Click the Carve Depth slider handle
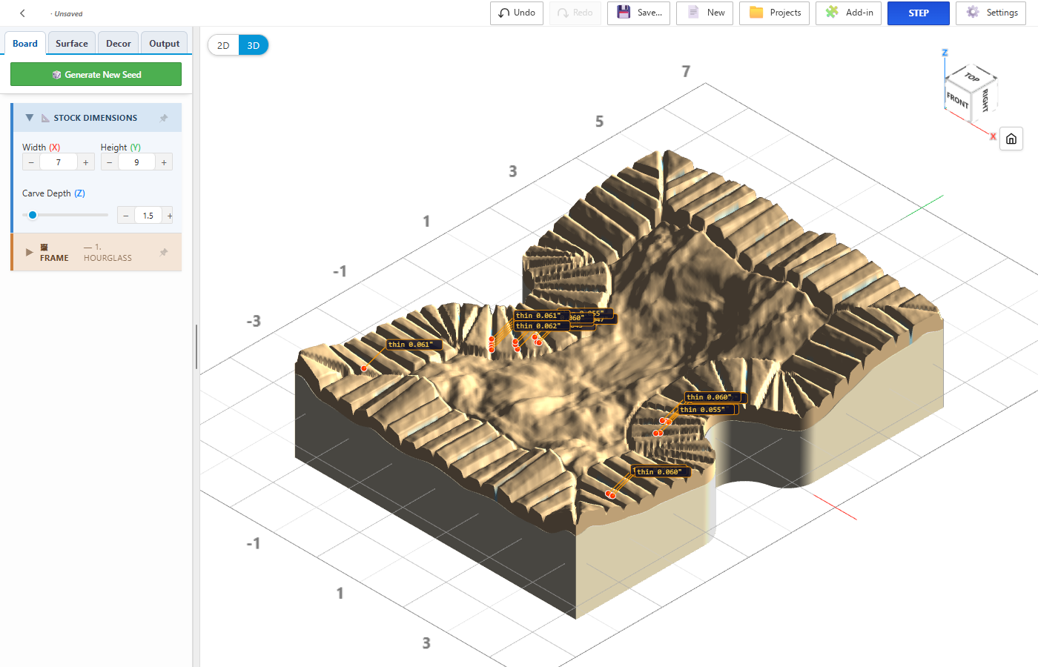Screen dimensions: 1038x667 tap(33, 215)
